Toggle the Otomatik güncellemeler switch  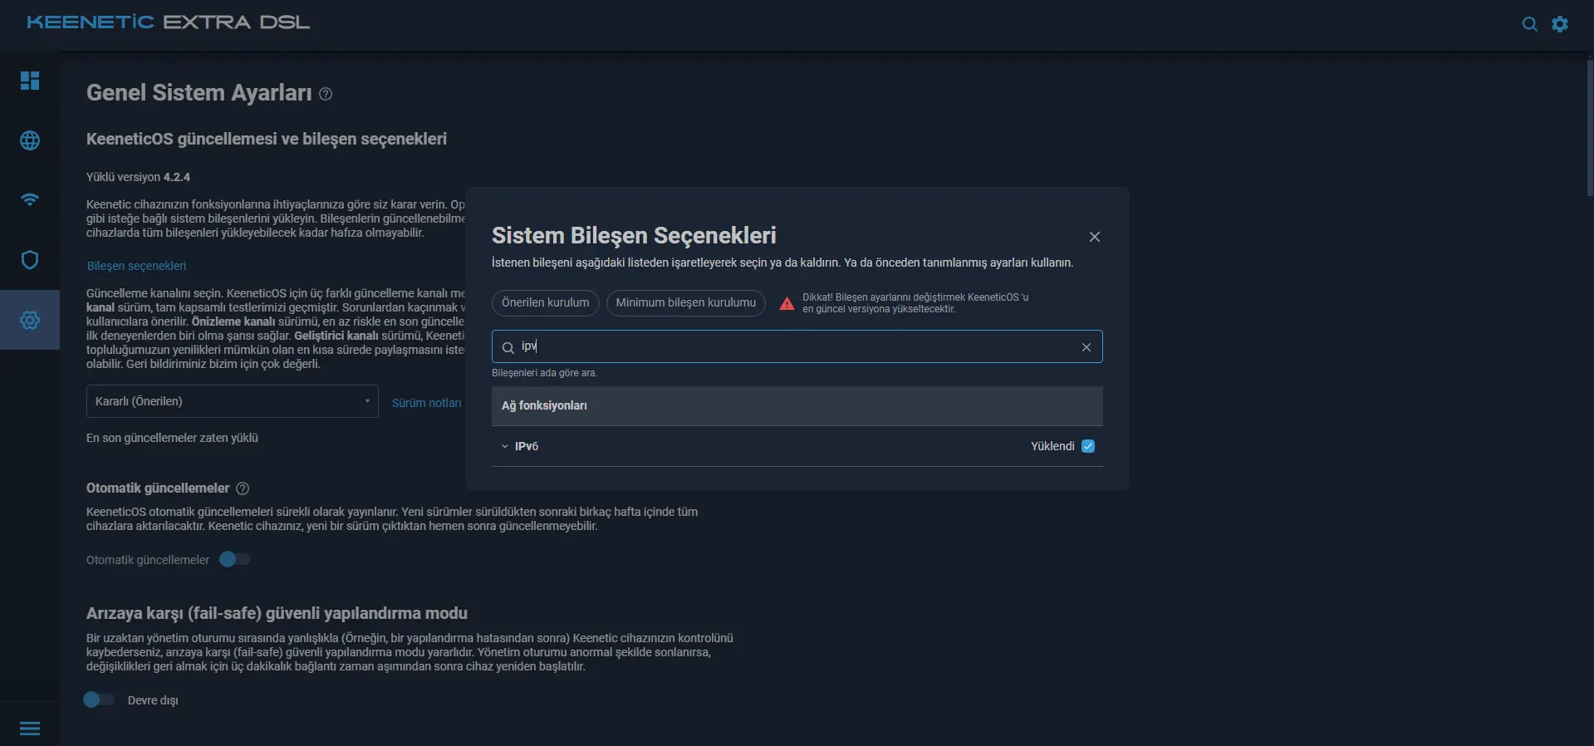[234, 559]
